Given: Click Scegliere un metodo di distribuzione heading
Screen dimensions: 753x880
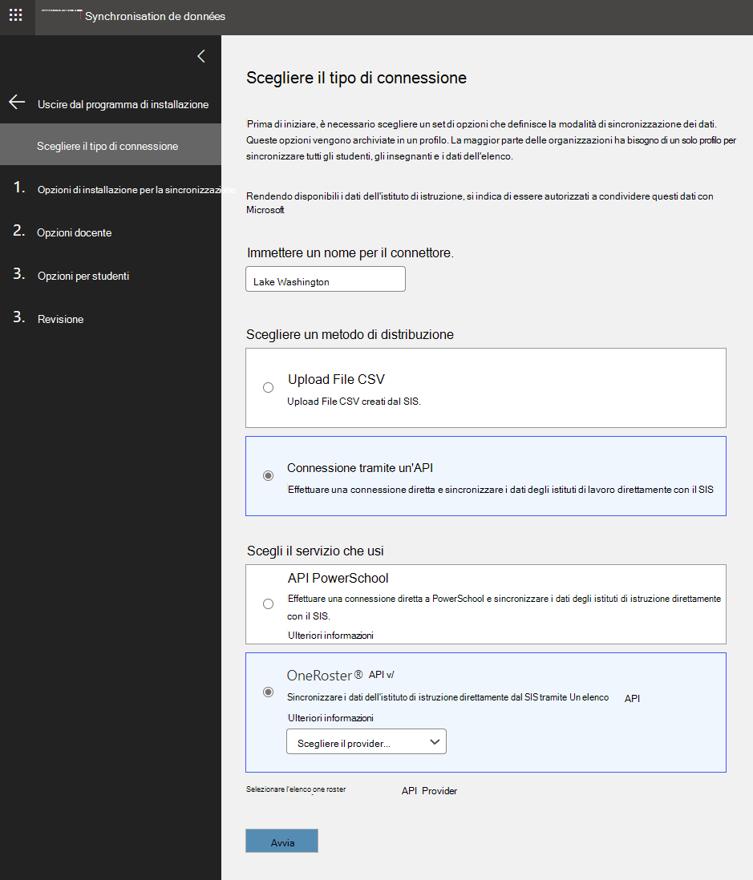Looking at the screenshot, I should (x=350, y=334).
